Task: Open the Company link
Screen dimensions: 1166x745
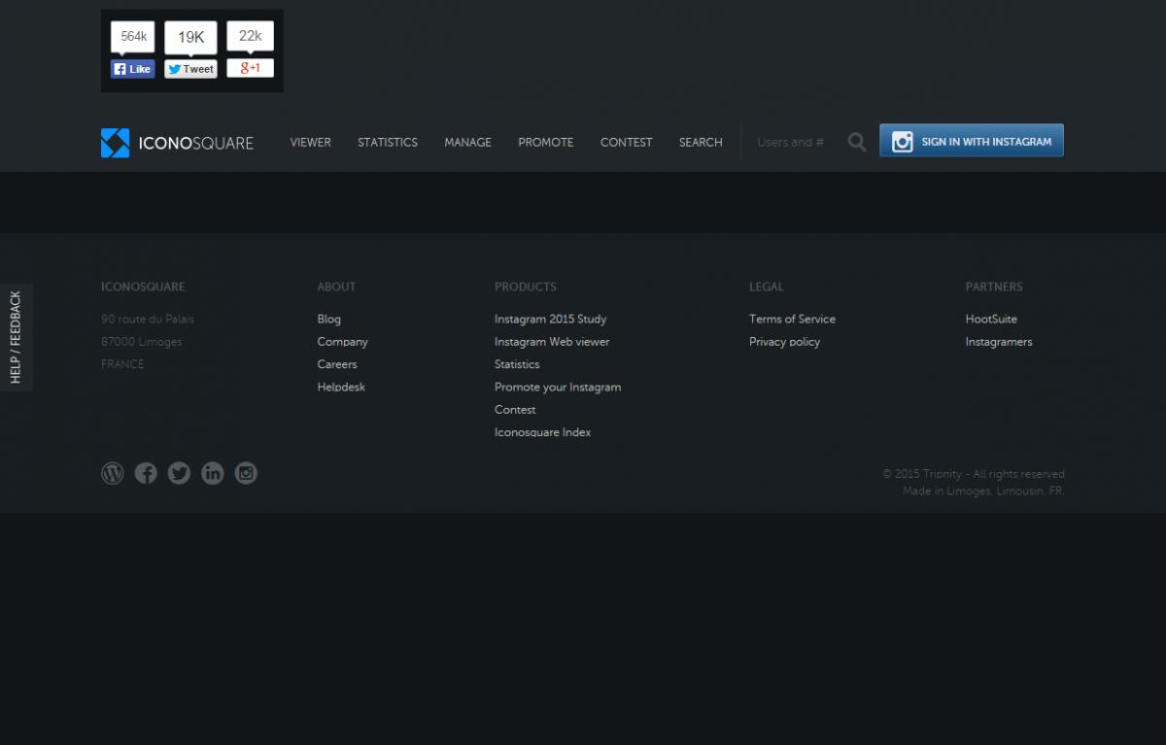Action: (x=343, y=342)
